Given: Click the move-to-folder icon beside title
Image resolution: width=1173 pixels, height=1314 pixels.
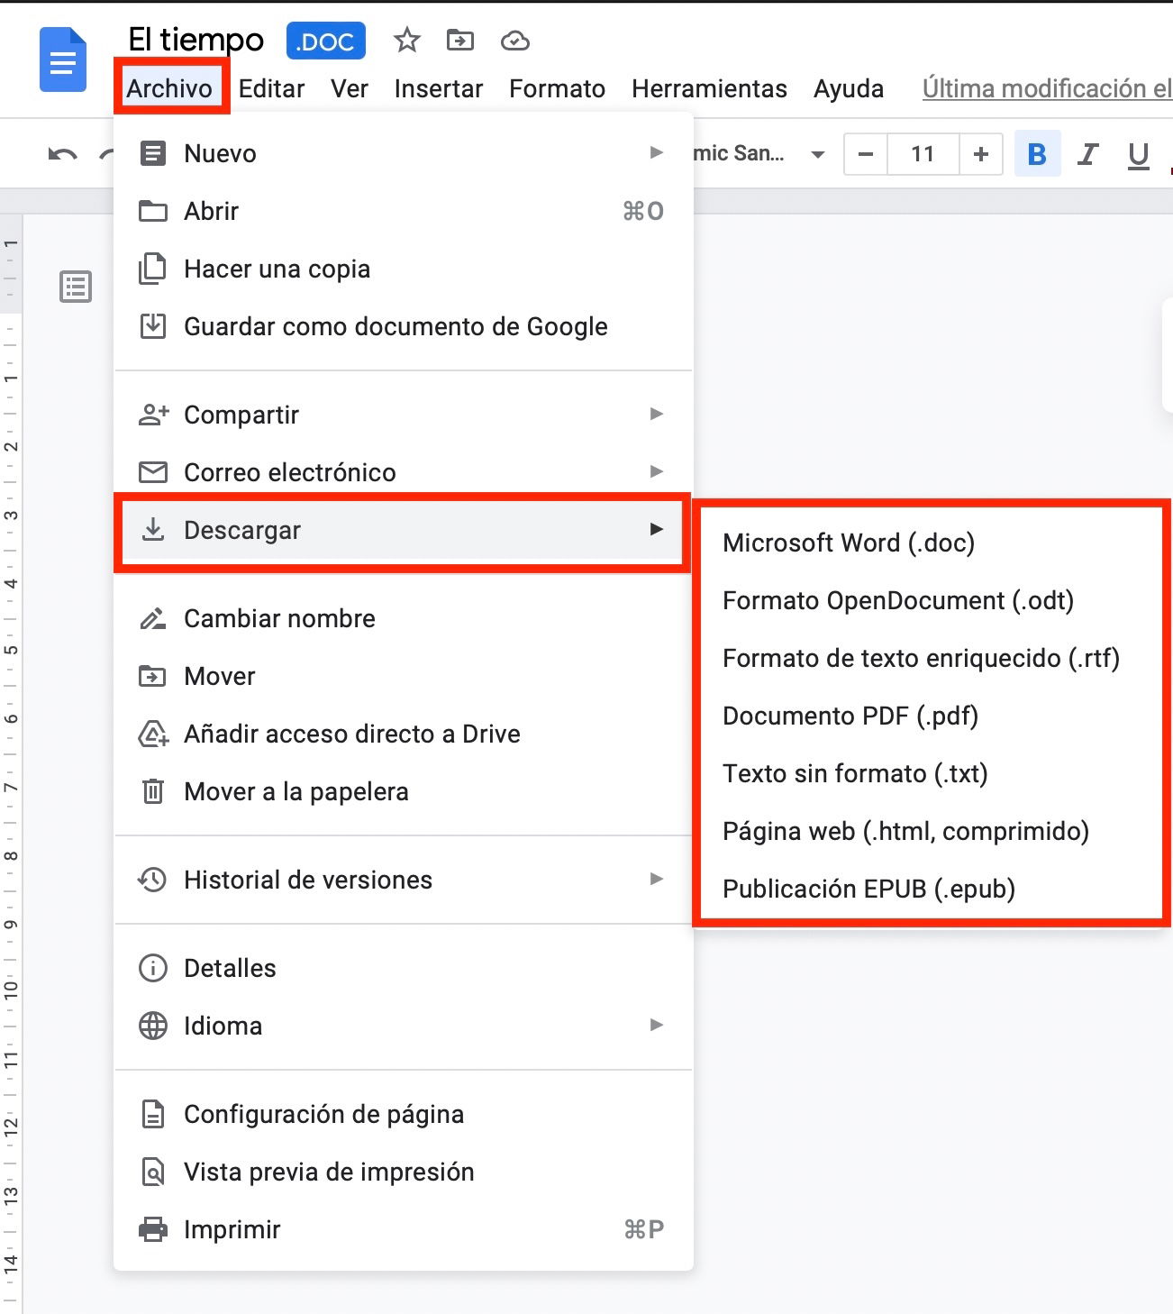Looking at the screenshot, I should 460,41.
